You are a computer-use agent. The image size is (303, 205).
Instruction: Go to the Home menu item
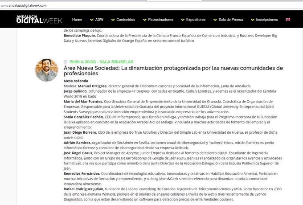coord(77,20)
